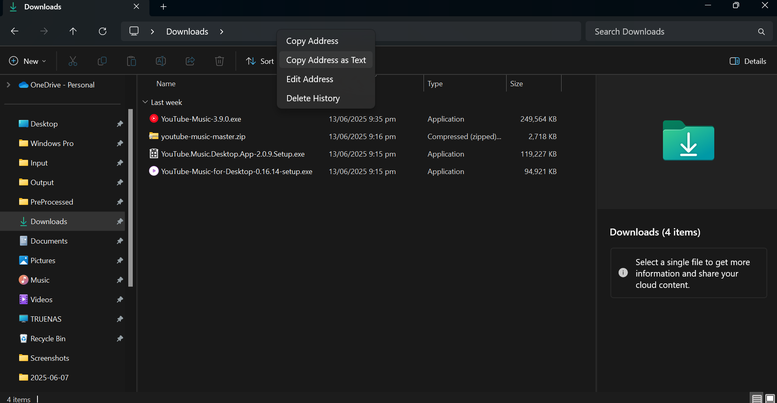Click the Copy icon in the toolbar
This screenshot has width=777, height=403.
pos(102,61)
